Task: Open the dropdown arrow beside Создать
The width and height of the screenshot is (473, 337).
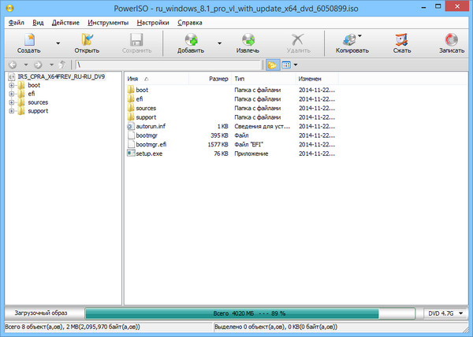Action: 58,44
